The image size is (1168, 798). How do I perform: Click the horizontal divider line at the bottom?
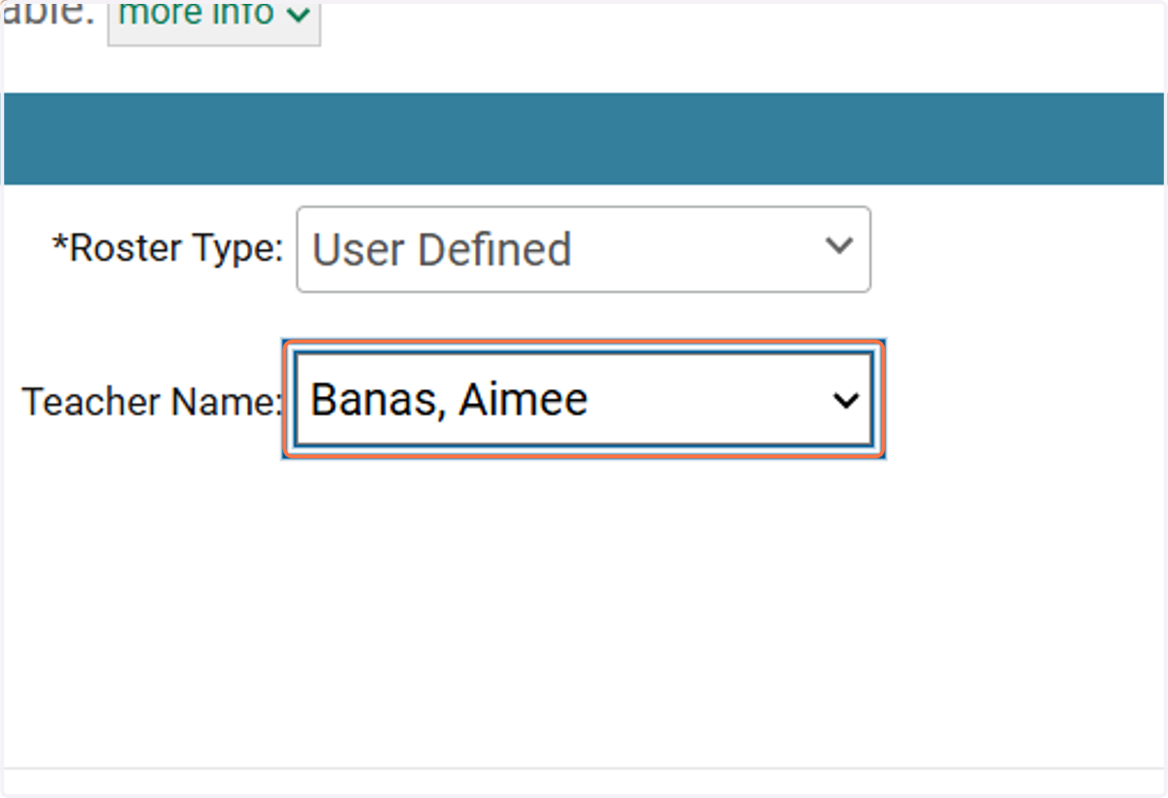pyautogui.click(x=584, y=769)
